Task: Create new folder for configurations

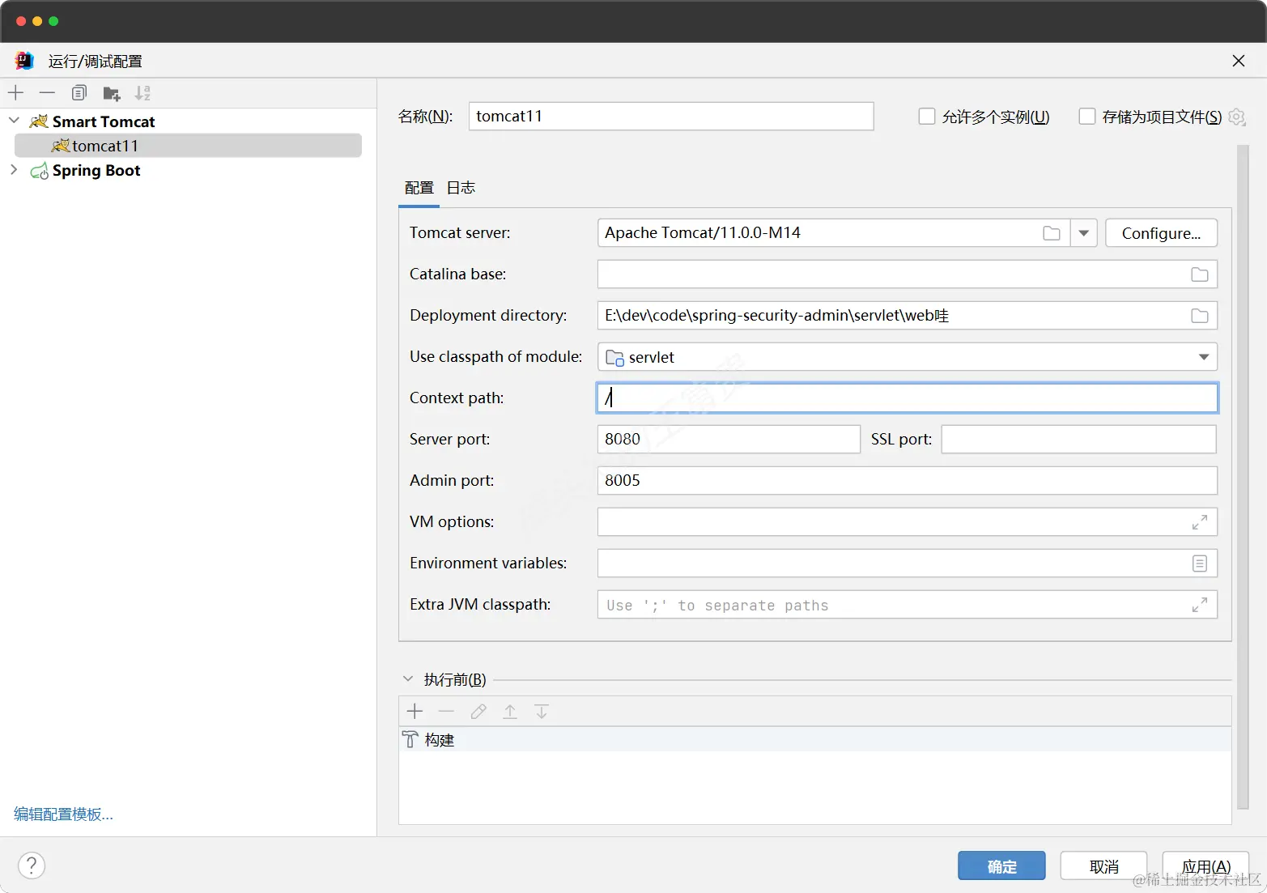Action: click(x=111, y=93)
